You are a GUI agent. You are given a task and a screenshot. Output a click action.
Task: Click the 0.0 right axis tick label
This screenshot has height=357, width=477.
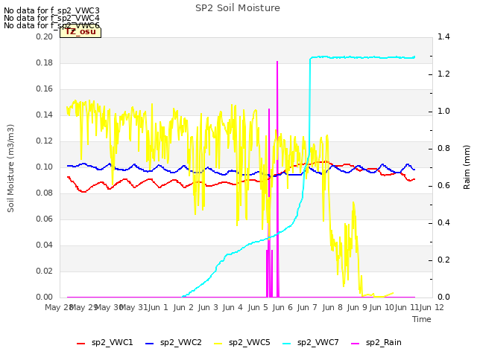point(443,297)
